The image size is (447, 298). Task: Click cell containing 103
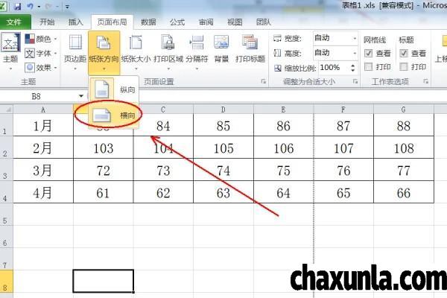(104, 148)
